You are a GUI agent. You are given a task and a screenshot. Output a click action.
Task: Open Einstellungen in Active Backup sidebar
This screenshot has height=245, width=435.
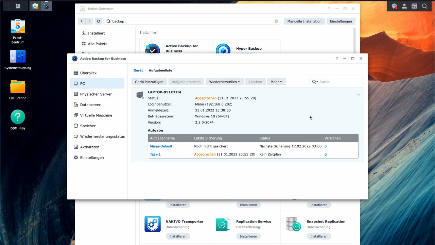click(97, 158)
